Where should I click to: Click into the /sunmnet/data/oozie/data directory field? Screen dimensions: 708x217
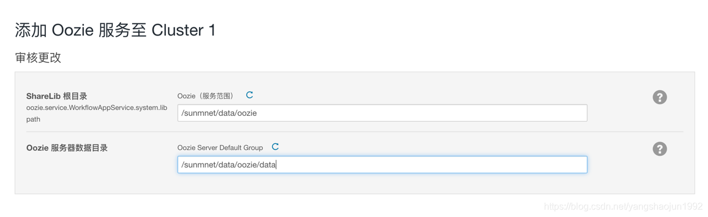coord(382,165)
